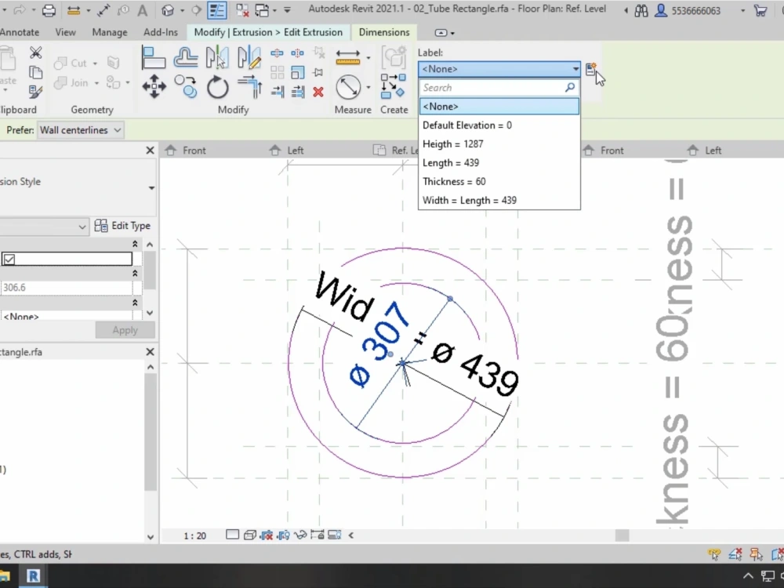Click the Create Parameter icon next to Label

pyautogui.click(x=590, y=69)
